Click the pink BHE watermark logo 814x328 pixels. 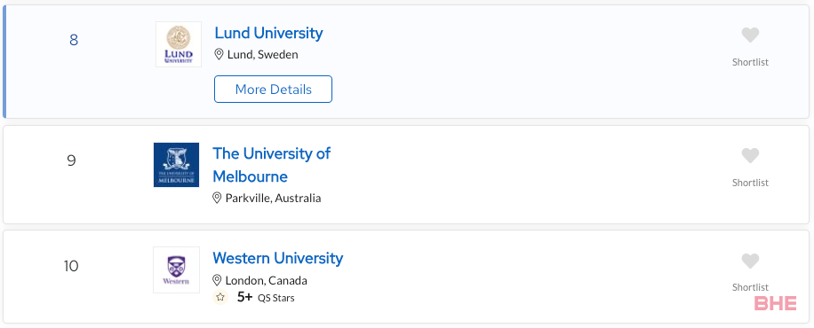(x=775, y=303)
